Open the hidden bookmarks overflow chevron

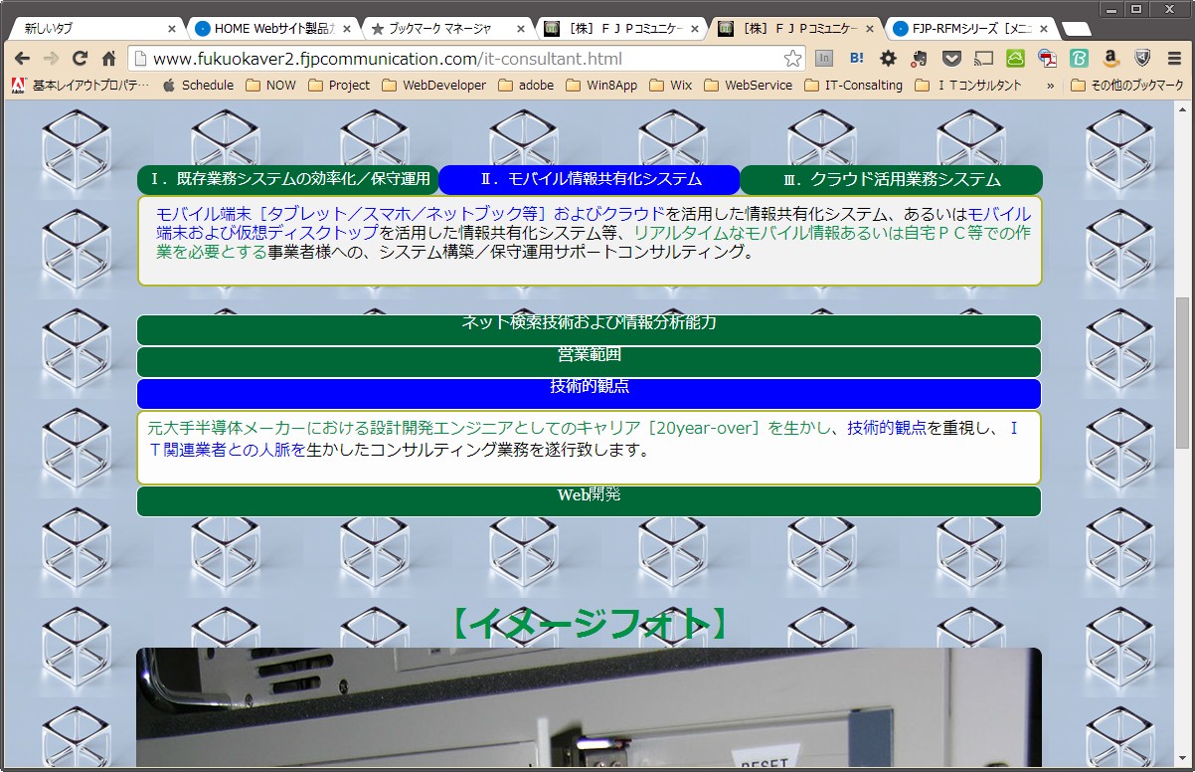[x=1051, y=86]
